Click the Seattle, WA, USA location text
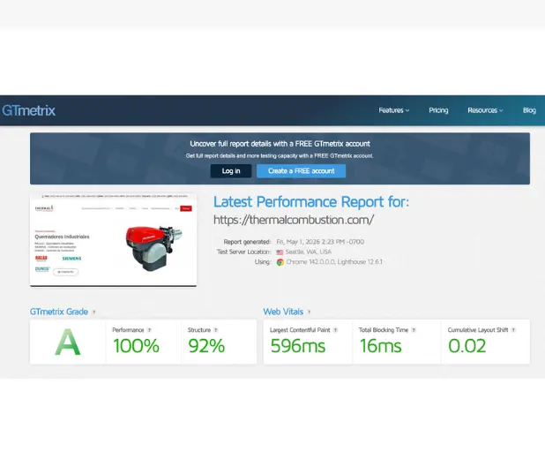Screen dimensions: 545x474 coord(309,252)
